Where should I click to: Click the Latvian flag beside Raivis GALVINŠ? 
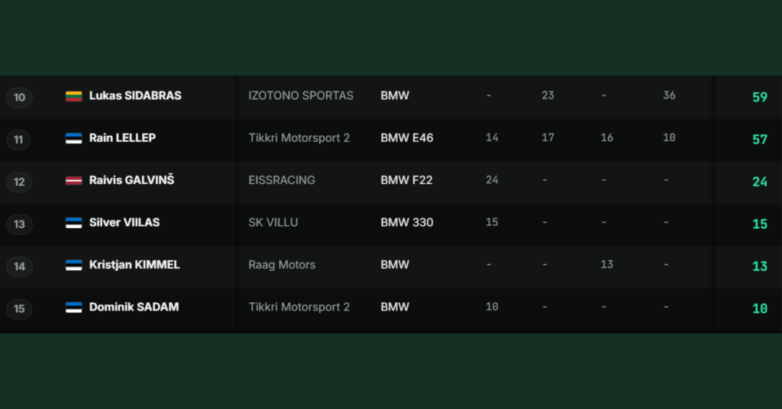pyautogui.click(x=74, y=181)
